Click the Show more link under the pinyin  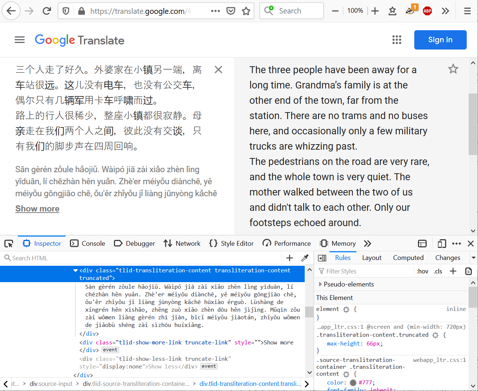point(37,209)
